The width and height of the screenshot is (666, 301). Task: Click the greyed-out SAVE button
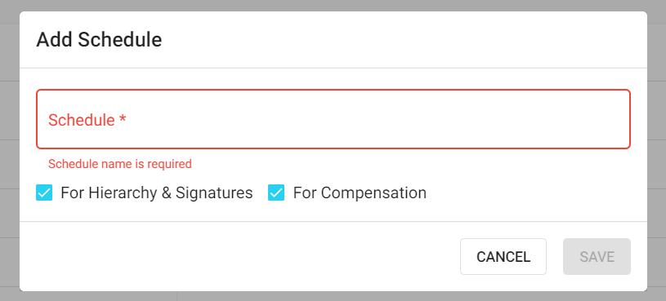point(597,256)
